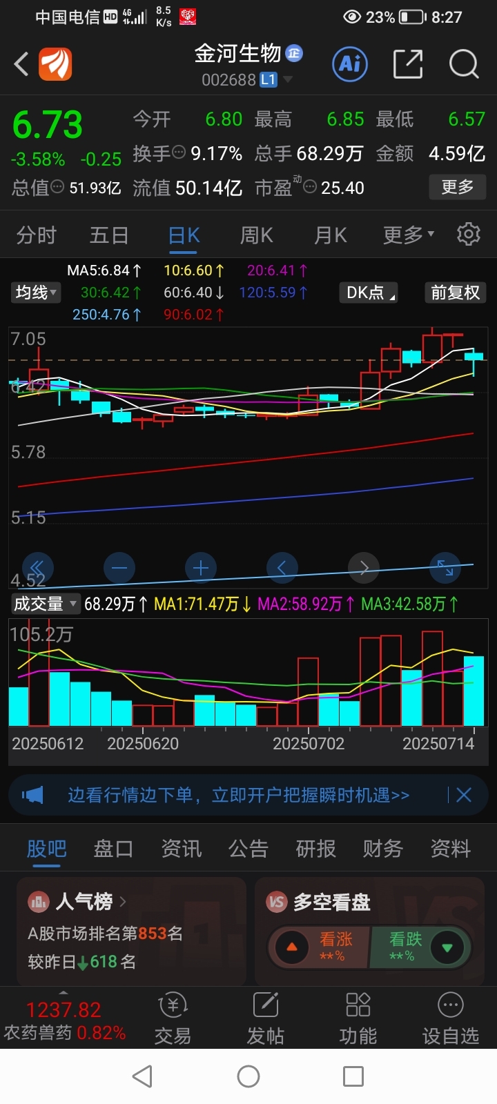Tap the 农药兽药 1237.82 sector index
497x1104 pixels.
click(64, 1021)
